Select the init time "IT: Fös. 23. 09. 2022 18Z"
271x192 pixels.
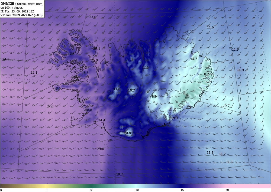(17, 11)
